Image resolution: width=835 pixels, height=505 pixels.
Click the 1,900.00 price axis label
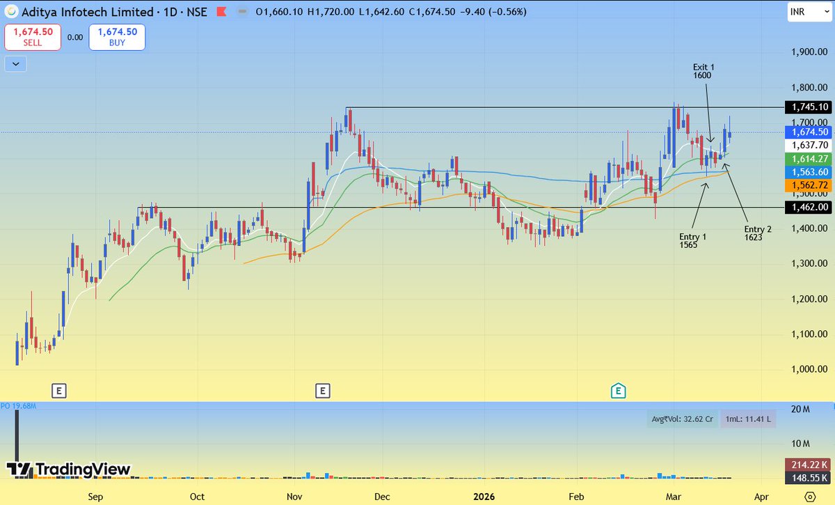tap(811, 52)
